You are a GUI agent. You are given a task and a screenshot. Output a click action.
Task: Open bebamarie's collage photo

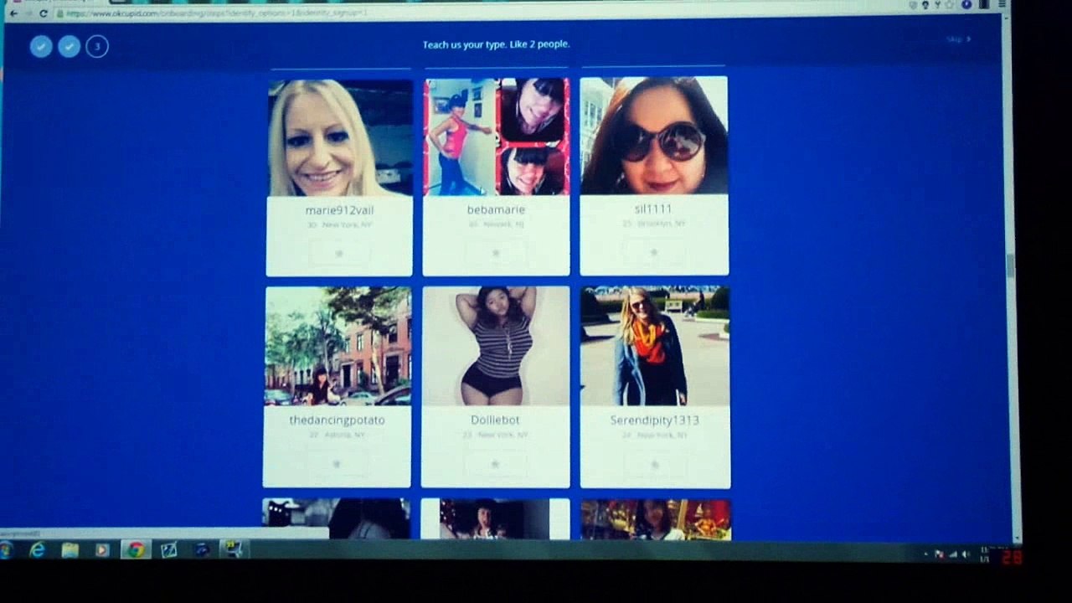(x=497, y=137)
